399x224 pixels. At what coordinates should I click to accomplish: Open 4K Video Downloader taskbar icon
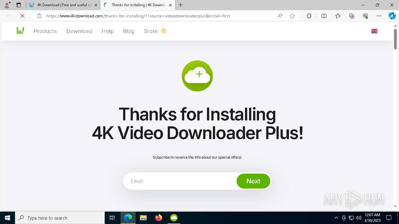tap(174, 218)
